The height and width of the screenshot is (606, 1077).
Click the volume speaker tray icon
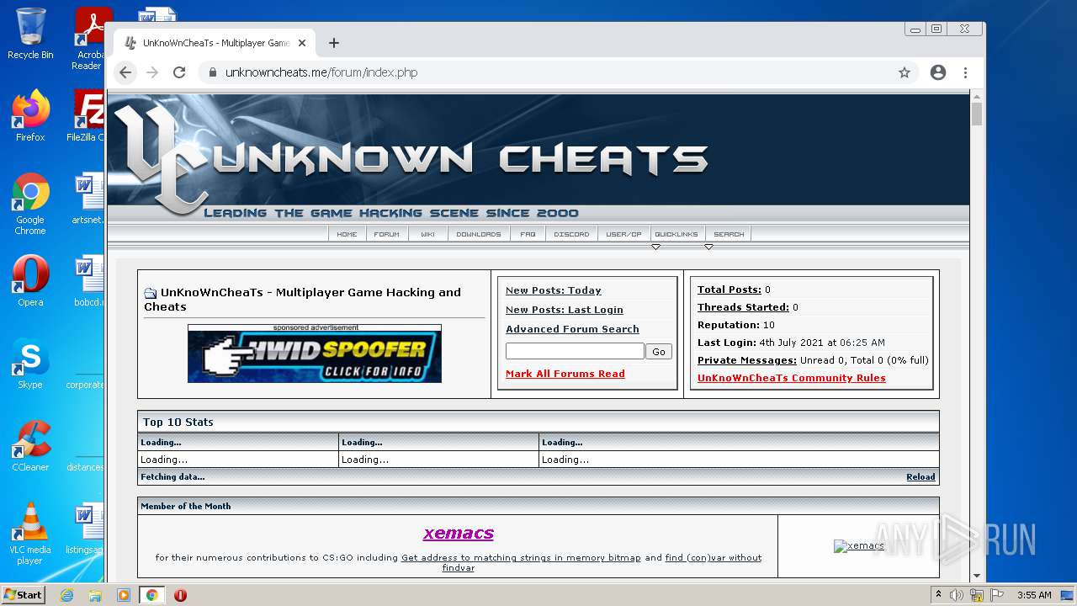pos(957,595)
